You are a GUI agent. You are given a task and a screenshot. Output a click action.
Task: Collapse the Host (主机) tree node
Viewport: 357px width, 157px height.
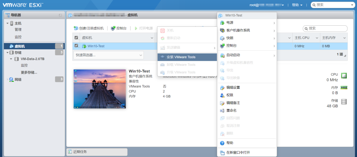click(x=8, y=23)
